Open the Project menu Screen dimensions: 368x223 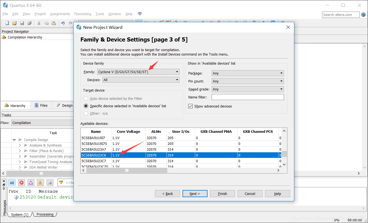(40, 14)
